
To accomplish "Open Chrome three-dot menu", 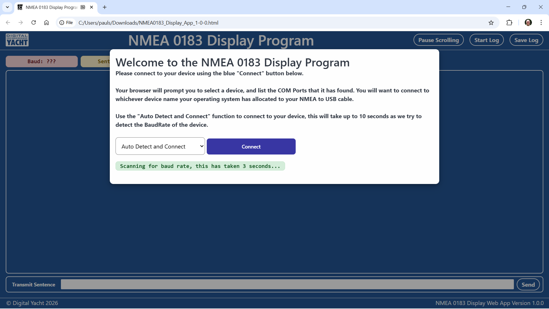I will 541,23.
